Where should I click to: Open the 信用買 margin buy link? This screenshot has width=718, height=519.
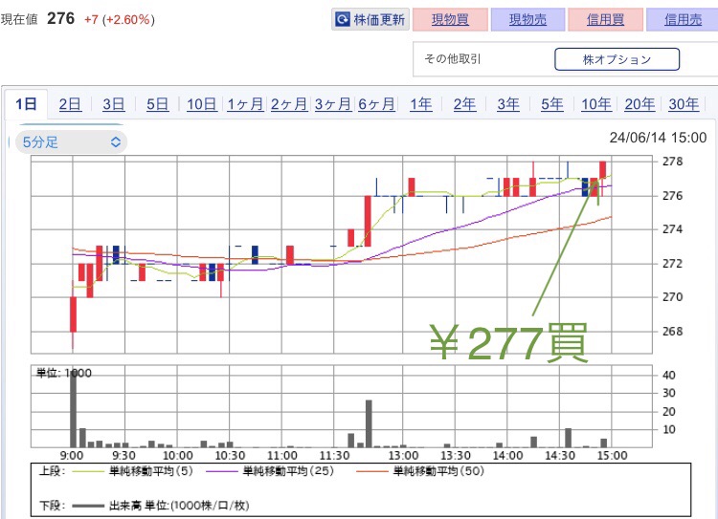click(x=605, y=20)
